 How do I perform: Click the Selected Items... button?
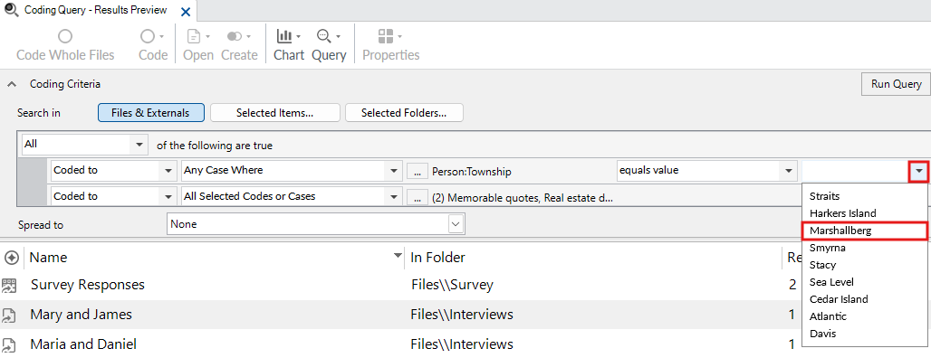[275, 113]
